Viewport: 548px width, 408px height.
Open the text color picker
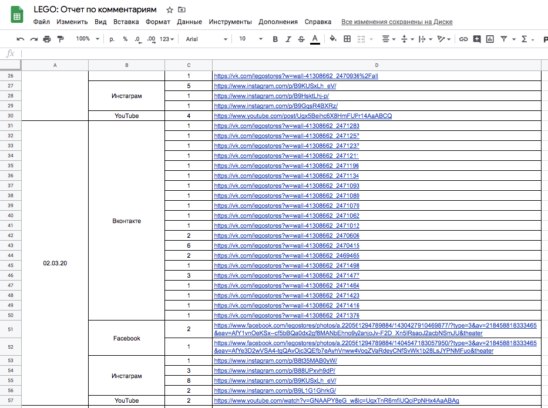point(315,39)
